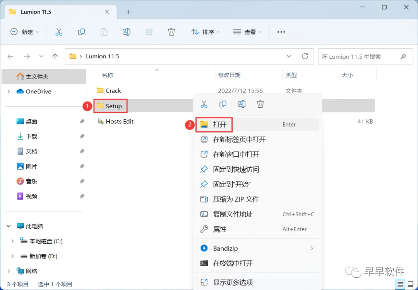The height and width of the screenshot is (290, 418).
Task: Click the Copy icon in the toolbar
Action: (x=81, y=32)
